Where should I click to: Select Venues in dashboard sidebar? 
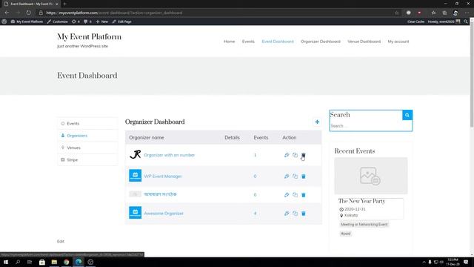87,148
